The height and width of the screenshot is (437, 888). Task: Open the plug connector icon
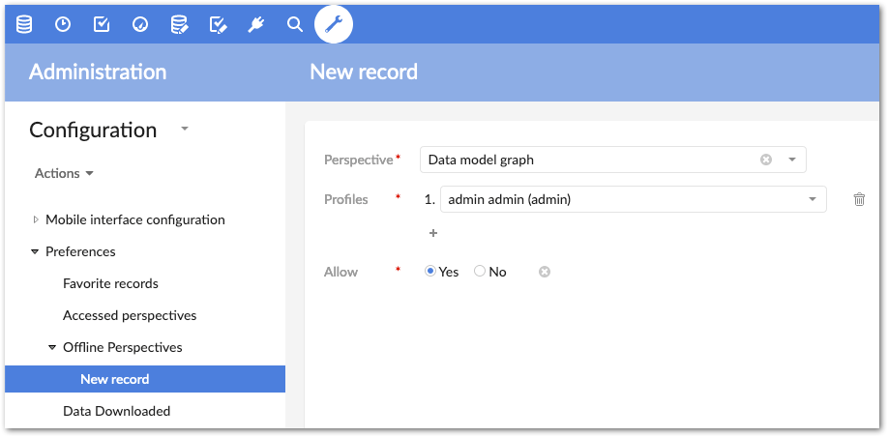[x=256, y=24]
